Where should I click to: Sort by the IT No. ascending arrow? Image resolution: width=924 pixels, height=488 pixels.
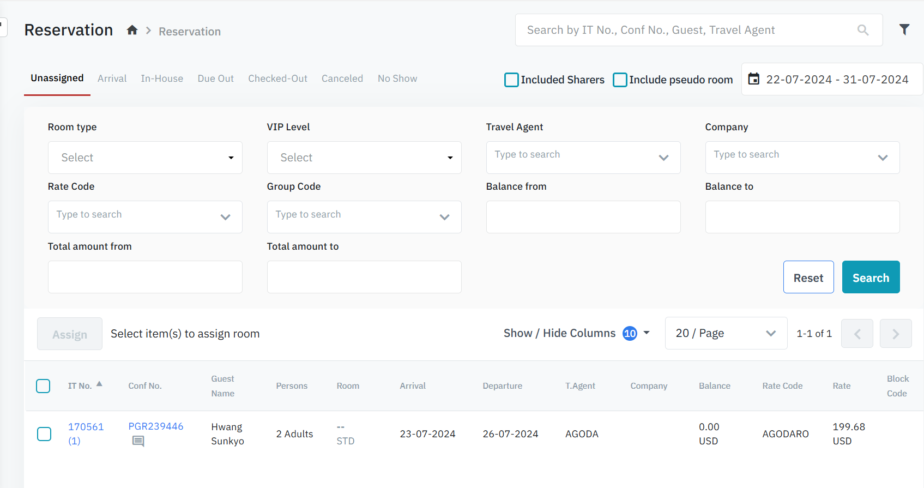point(99,384)
